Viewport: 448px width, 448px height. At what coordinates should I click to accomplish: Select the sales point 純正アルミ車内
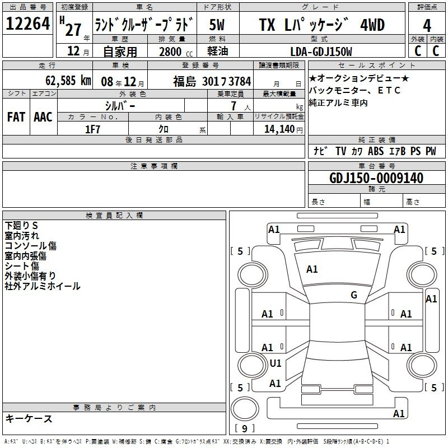coord(338,102)
